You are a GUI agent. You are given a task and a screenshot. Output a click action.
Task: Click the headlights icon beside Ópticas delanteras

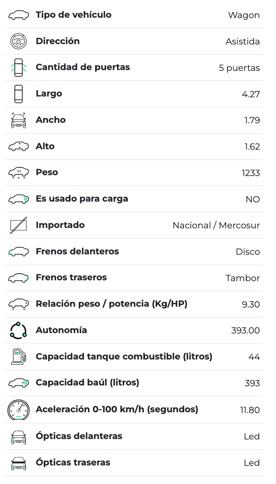pyautogui.click(x=19, y=437)
